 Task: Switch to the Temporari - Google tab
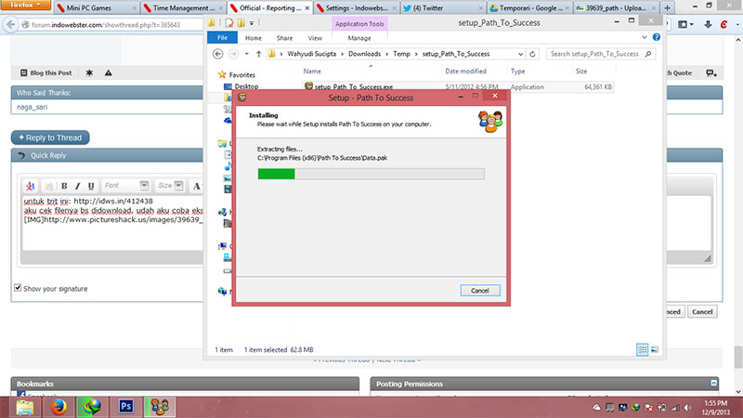529,8
